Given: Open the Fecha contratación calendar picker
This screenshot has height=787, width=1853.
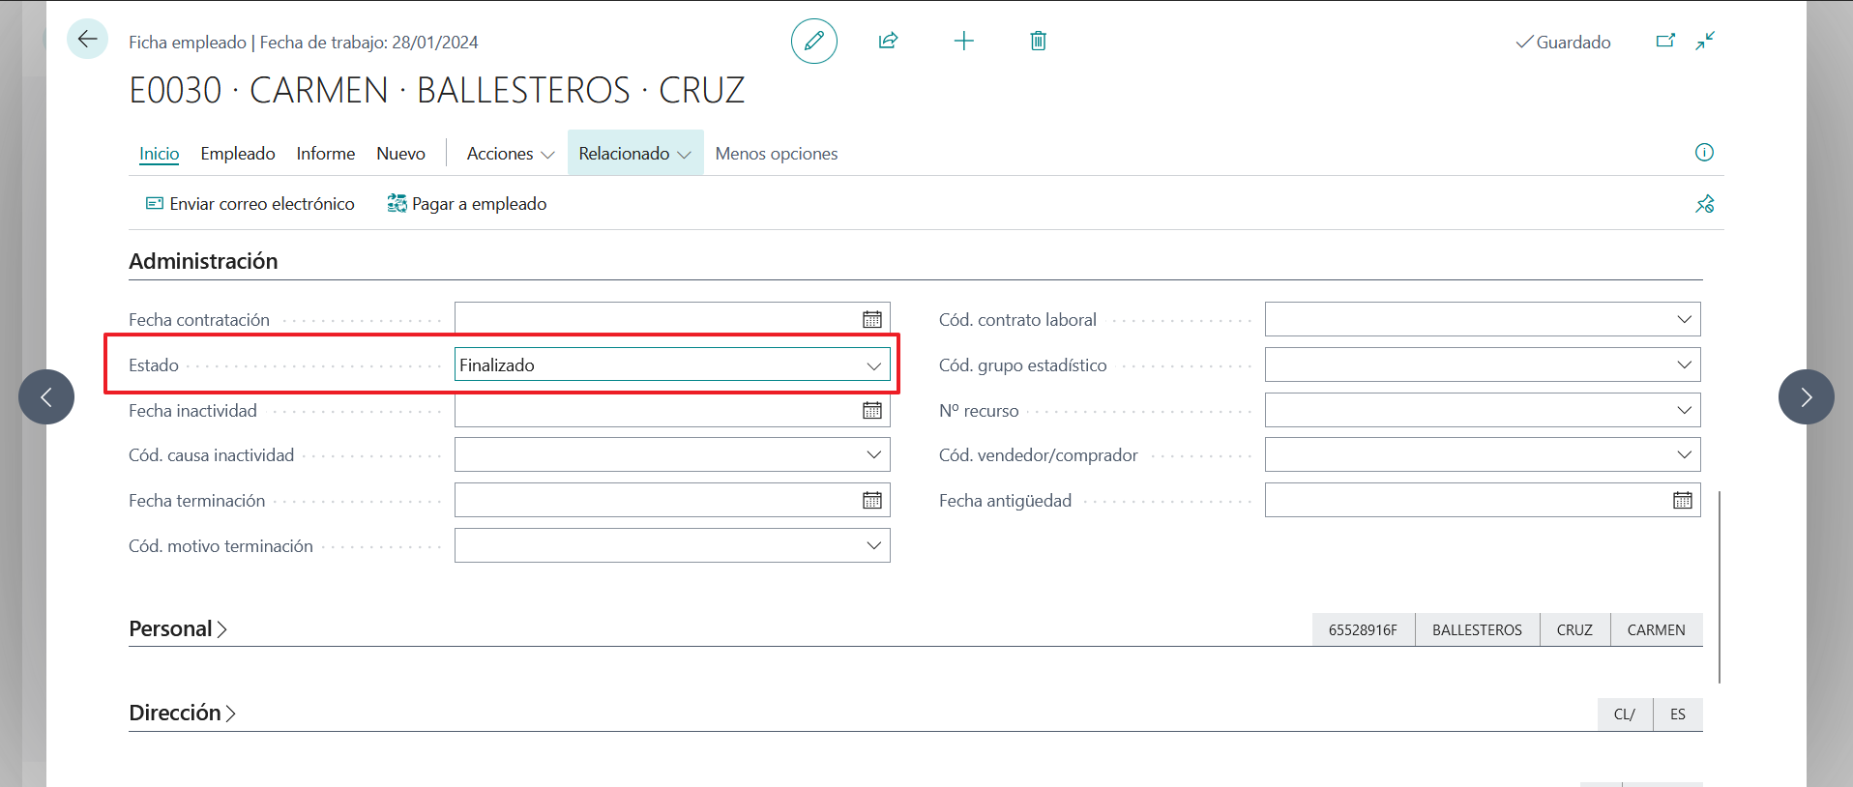Looking at the screenshot, I should pyautogui.click(x=871, y=319).
